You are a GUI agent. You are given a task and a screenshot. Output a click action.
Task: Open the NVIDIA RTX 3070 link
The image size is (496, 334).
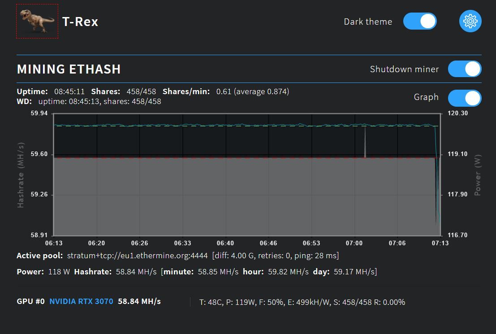coord(81,301)
